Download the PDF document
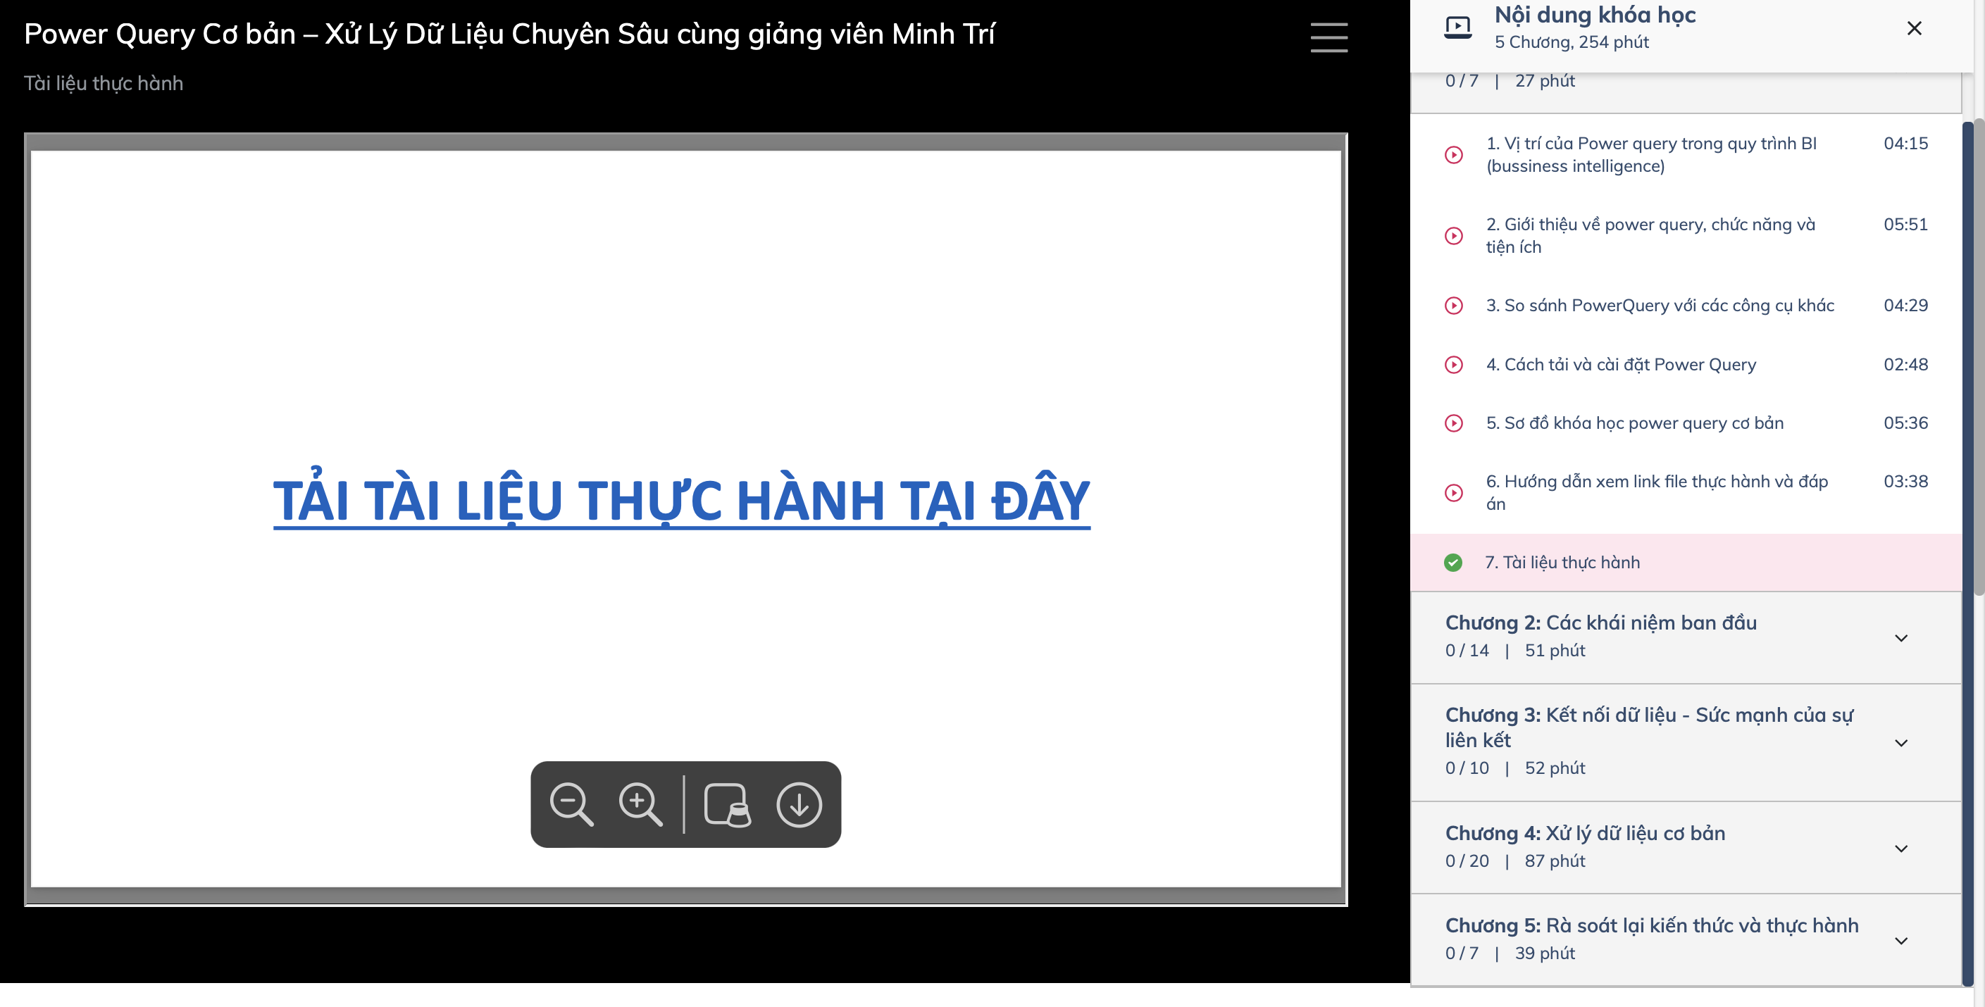 [x=799, y=804]
